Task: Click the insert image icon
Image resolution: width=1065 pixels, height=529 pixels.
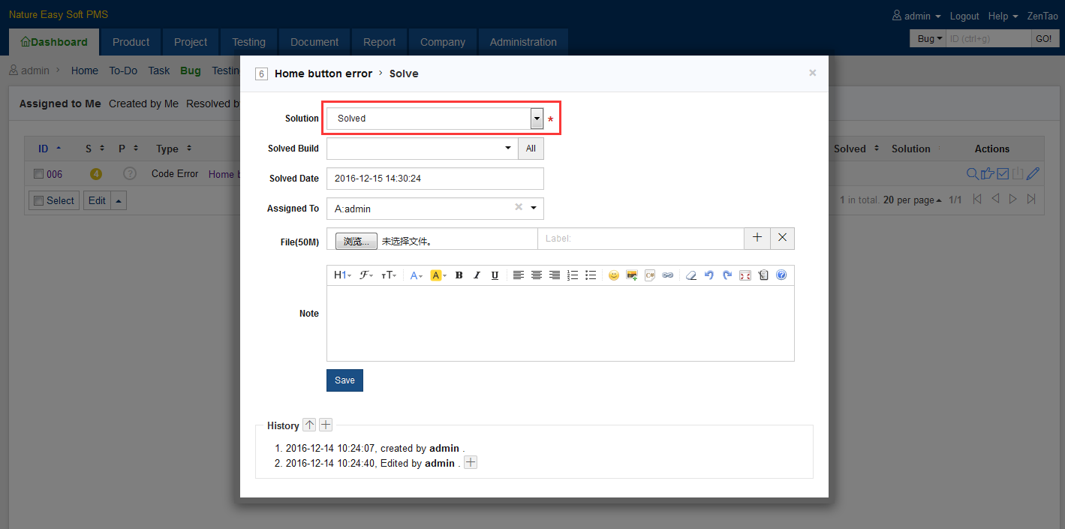Action: pyautogui.click(x=632, y=275)
